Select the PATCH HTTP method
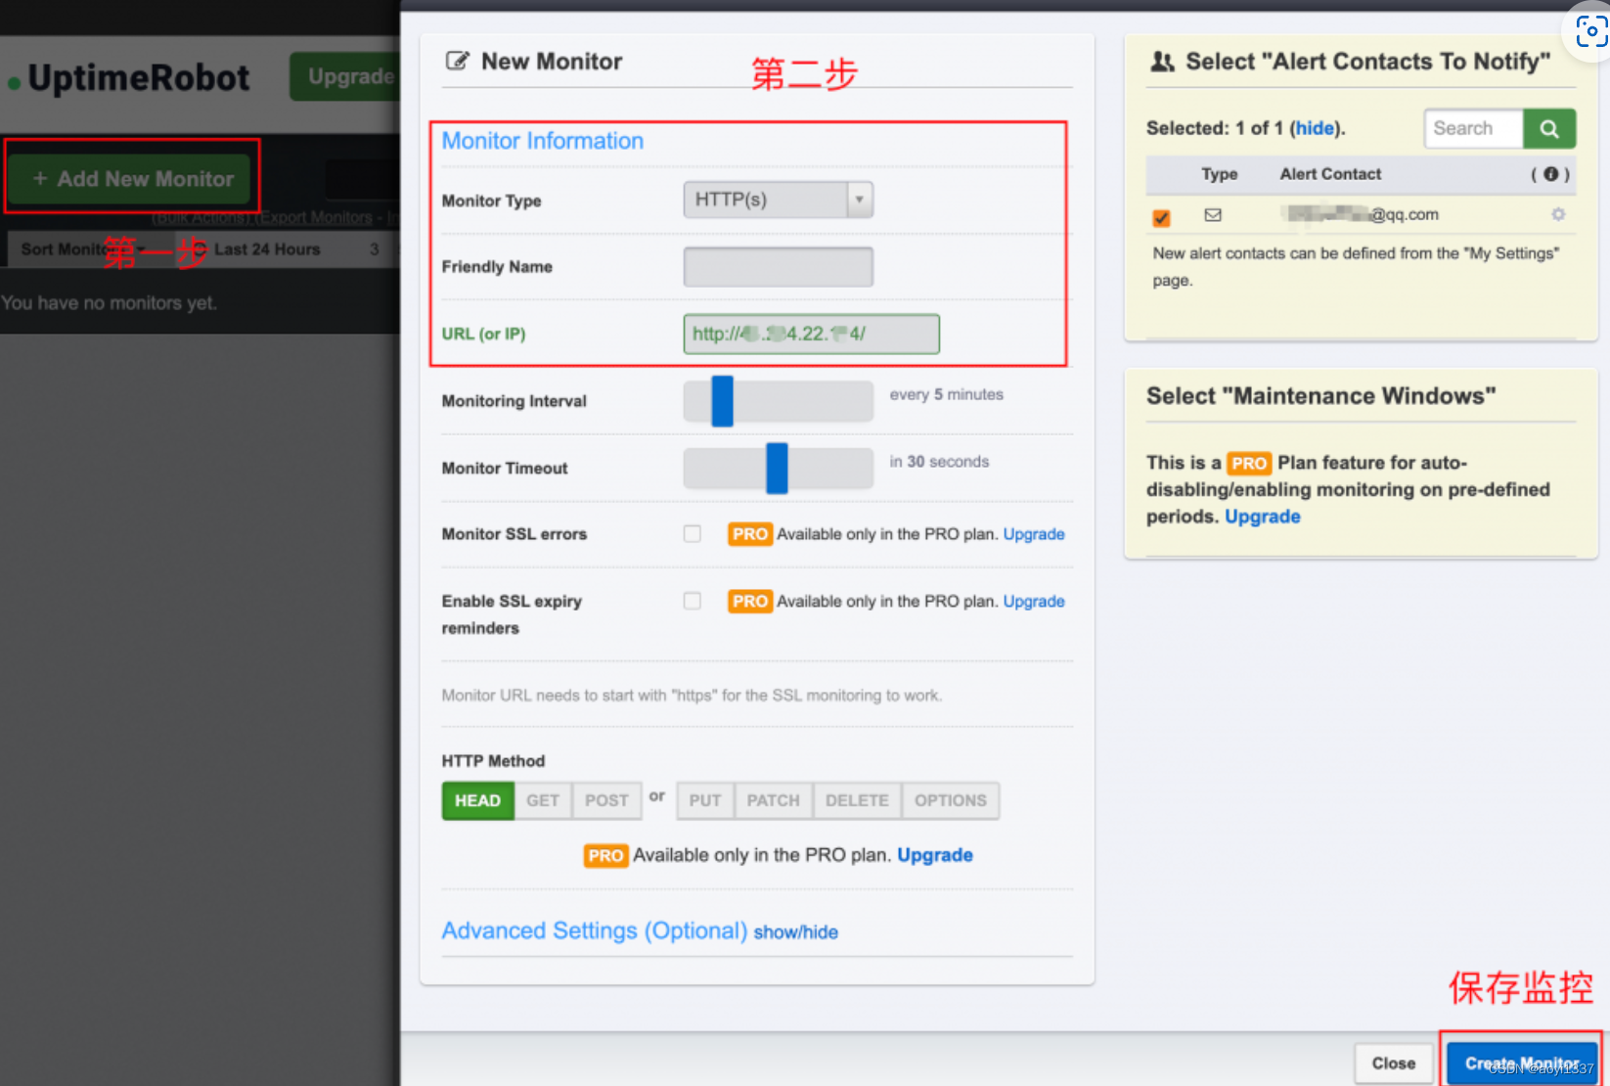The height and width of the screenshot is (1086, 1610). (x=774, y=800)
